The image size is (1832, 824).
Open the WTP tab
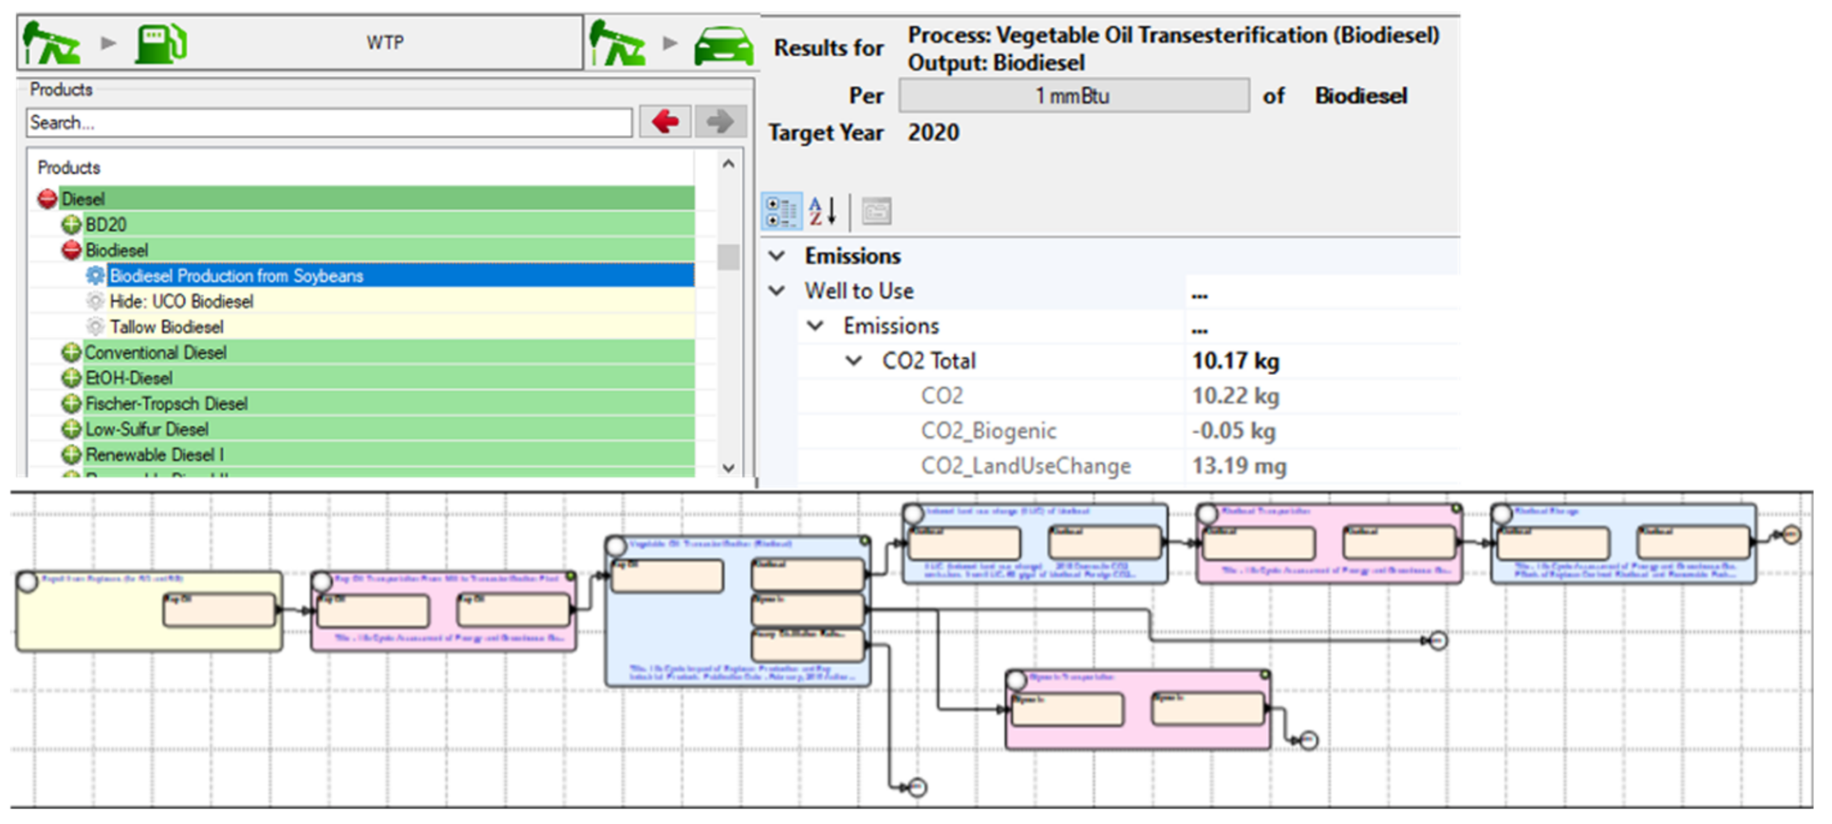pos(384,43)
